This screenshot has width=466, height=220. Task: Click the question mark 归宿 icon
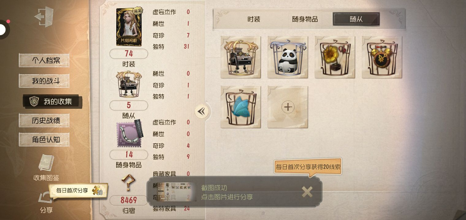pos(128,183)
